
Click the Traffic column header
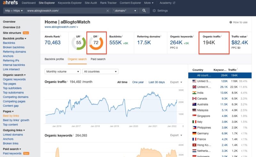[x=232, y=70]
